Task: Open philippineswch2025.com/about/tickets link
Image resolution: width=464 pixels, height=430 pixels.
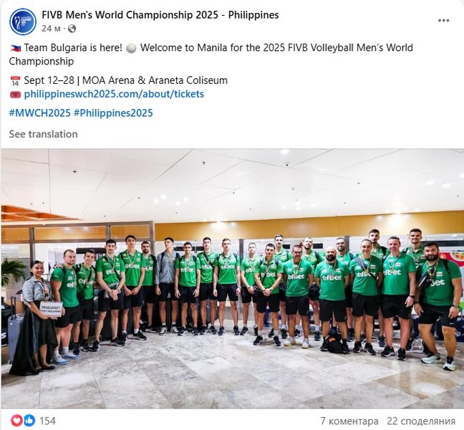Action: click(x=114, y=94)
